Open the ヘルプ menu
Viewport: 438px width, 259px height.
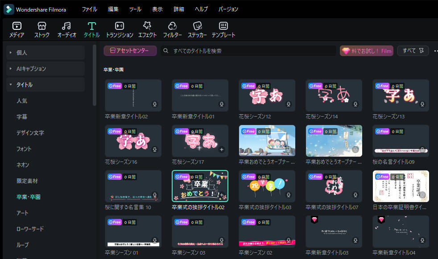coord(201,8)
